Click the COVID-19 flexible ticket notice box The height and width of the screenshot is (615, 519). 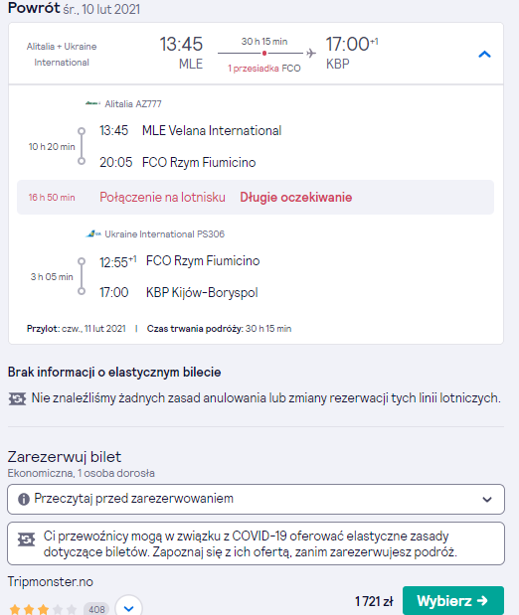pyautogui.click(x=256, y=543)
